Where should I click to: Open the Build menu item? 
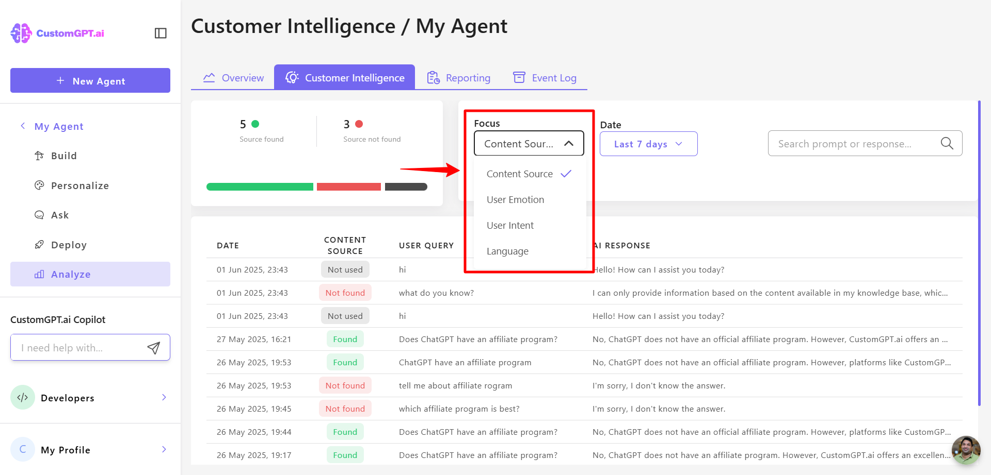coord(90,156)
